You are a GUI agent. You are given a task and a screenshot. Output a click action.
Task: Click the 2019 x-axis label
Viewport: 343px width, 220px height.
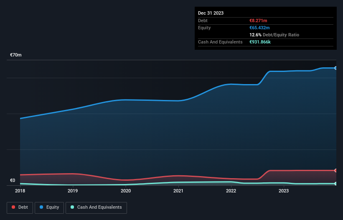(73, 191)
